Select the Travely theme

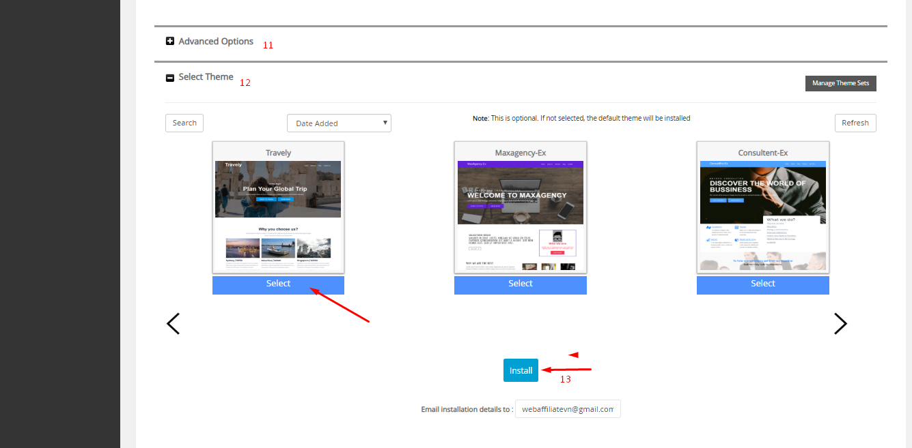tap(278, 284)
